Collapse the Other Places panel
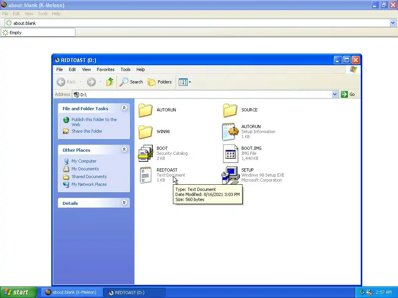 tap(124, 149)
